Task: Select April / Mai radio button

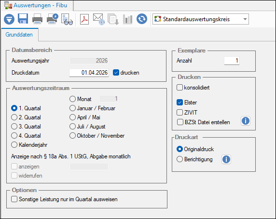Action: coord(72,117)
